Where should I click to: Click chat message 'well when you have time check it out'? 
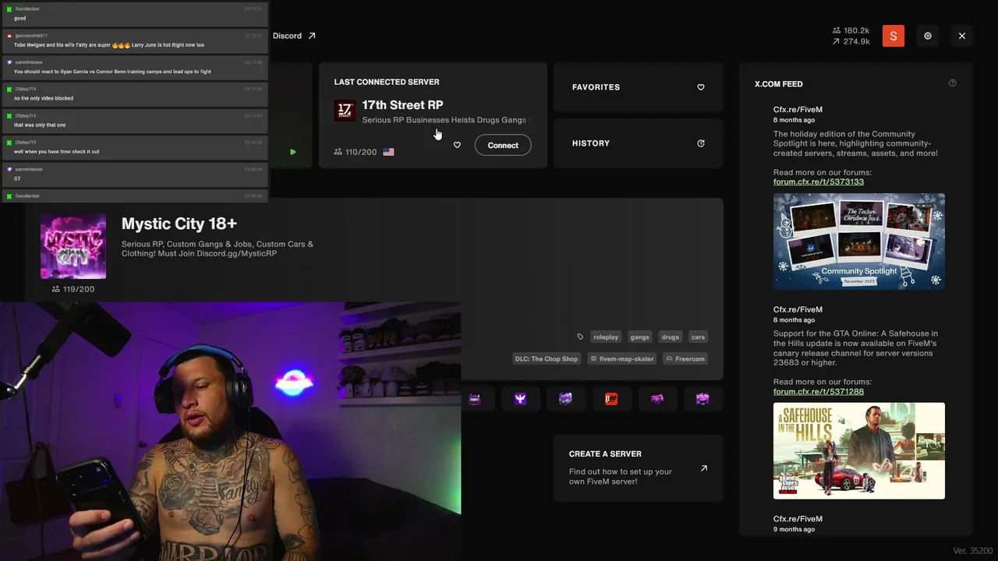[x=57, y=151]
